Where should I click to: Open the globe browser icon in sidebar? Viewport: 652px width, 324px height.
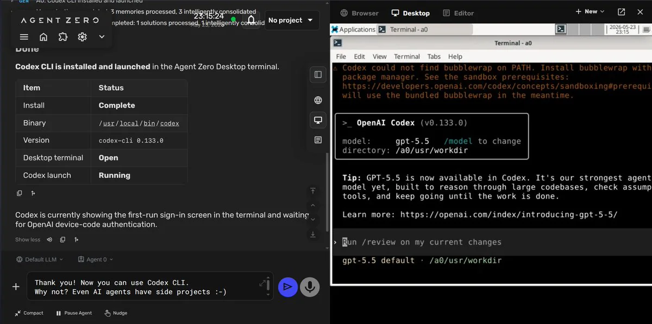coord(318,100)
